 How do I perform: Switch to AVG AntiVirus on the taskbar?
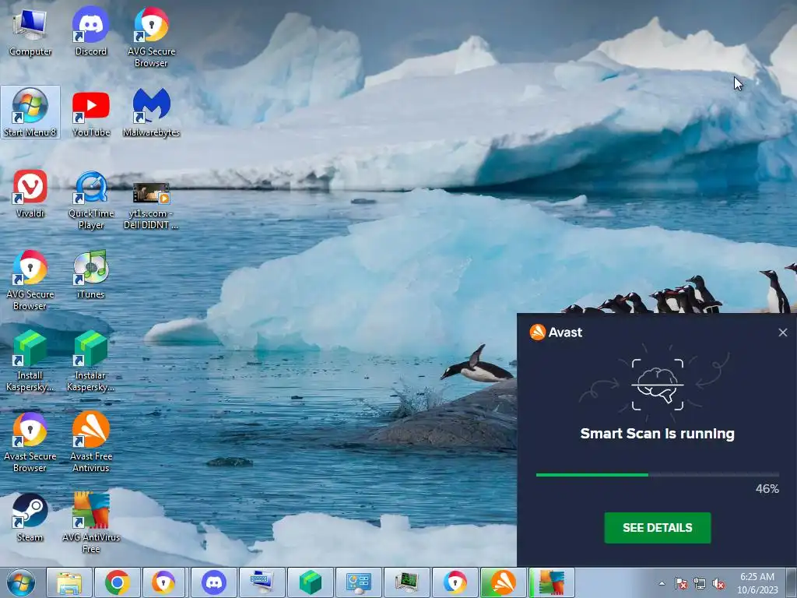tap(552, 582)
